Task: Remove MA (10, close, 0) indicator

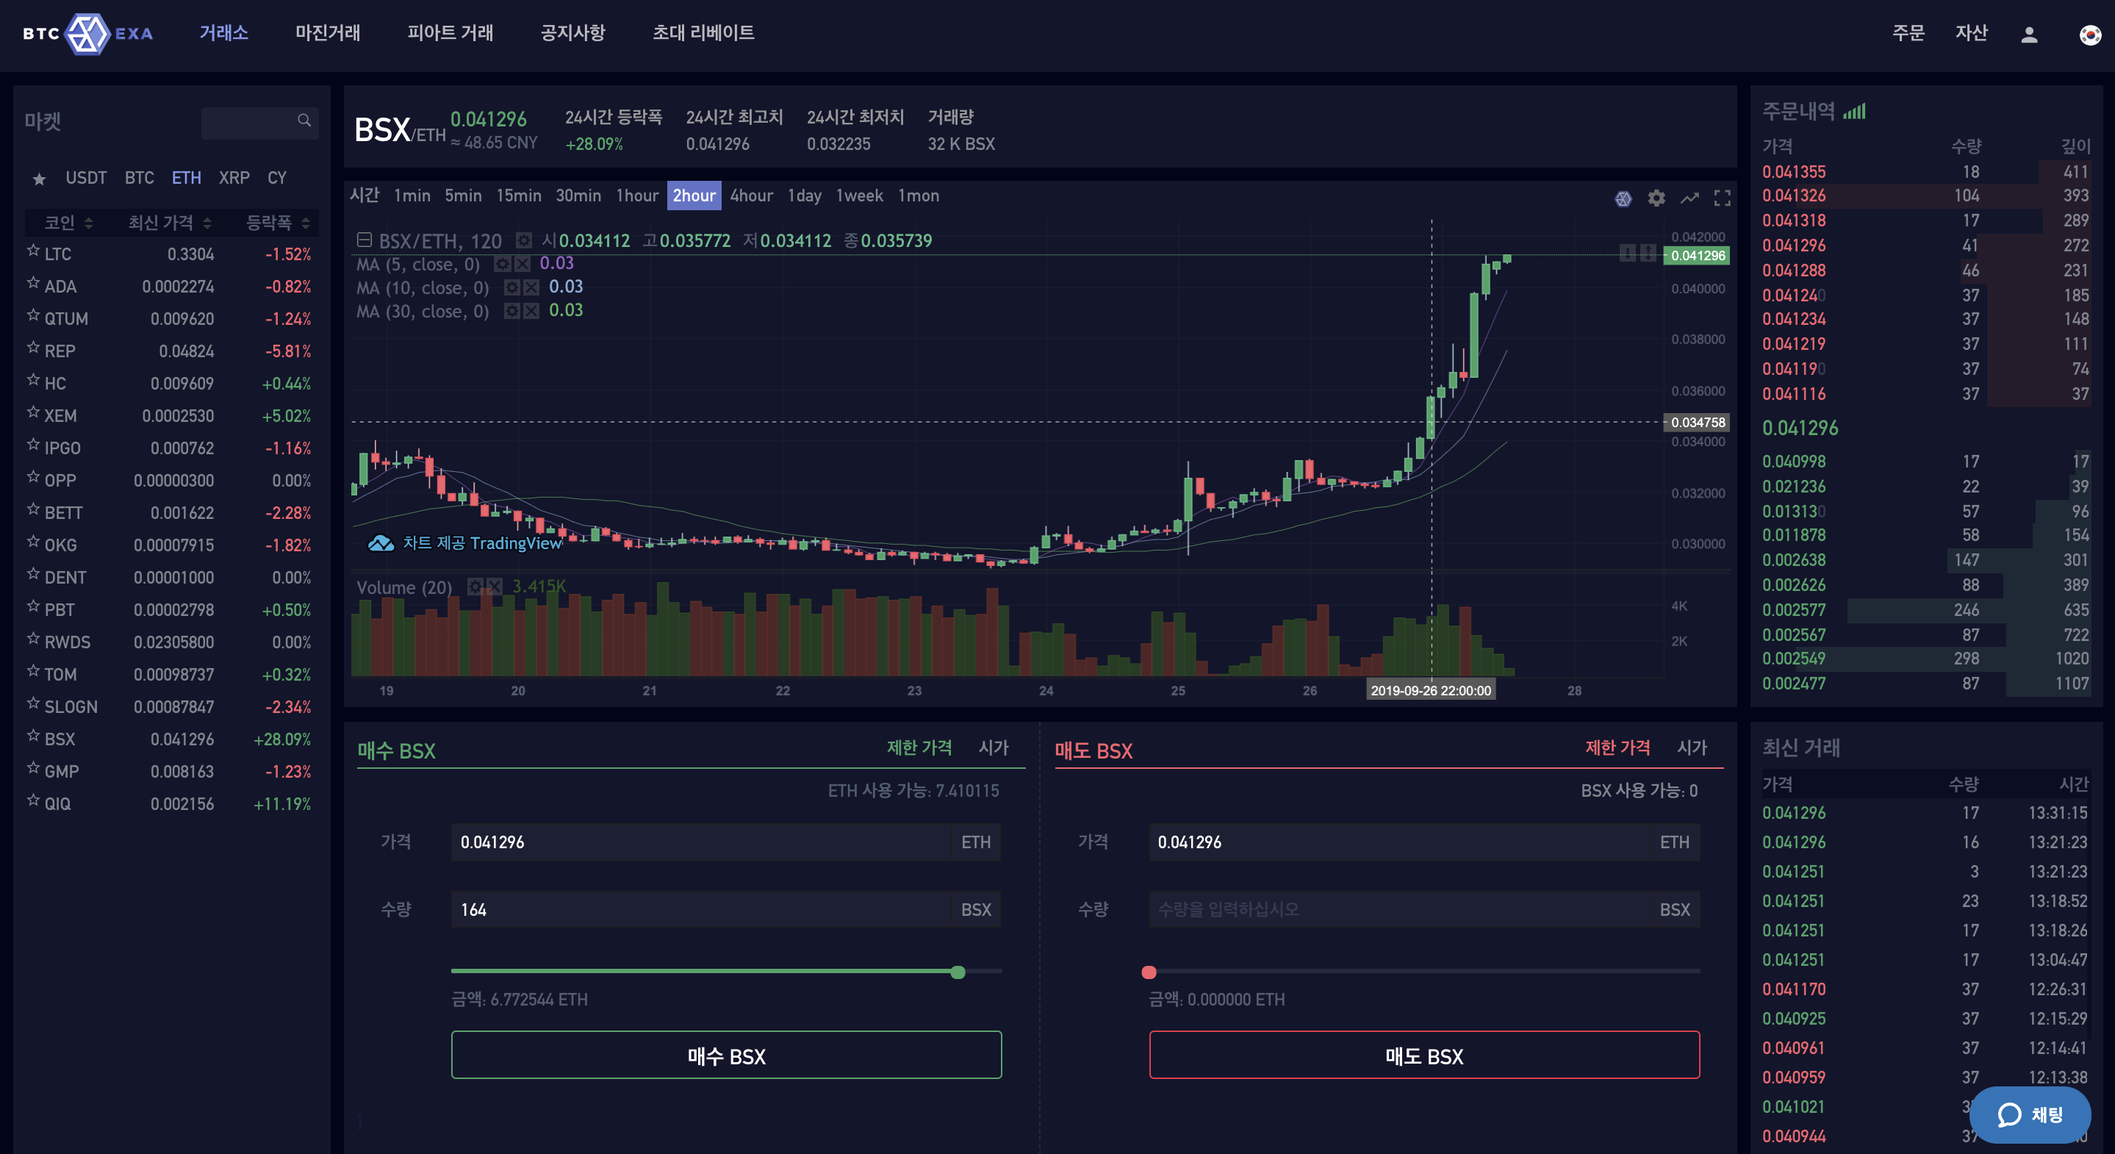Action: pos(532,287)
